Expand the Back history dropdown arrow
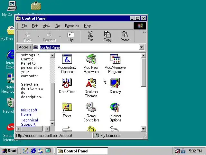Image resolution: width=206 pixels, height=155 pixels. [39, 36]
